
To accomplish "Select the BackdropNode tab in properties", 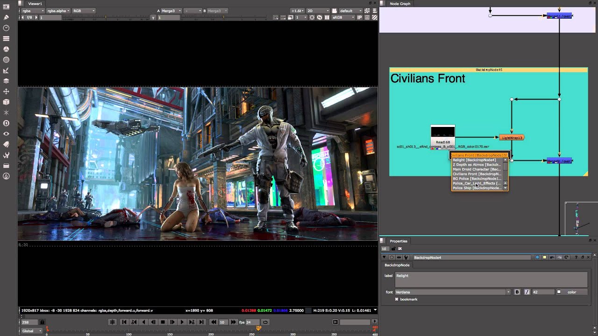I will [397, 265].
